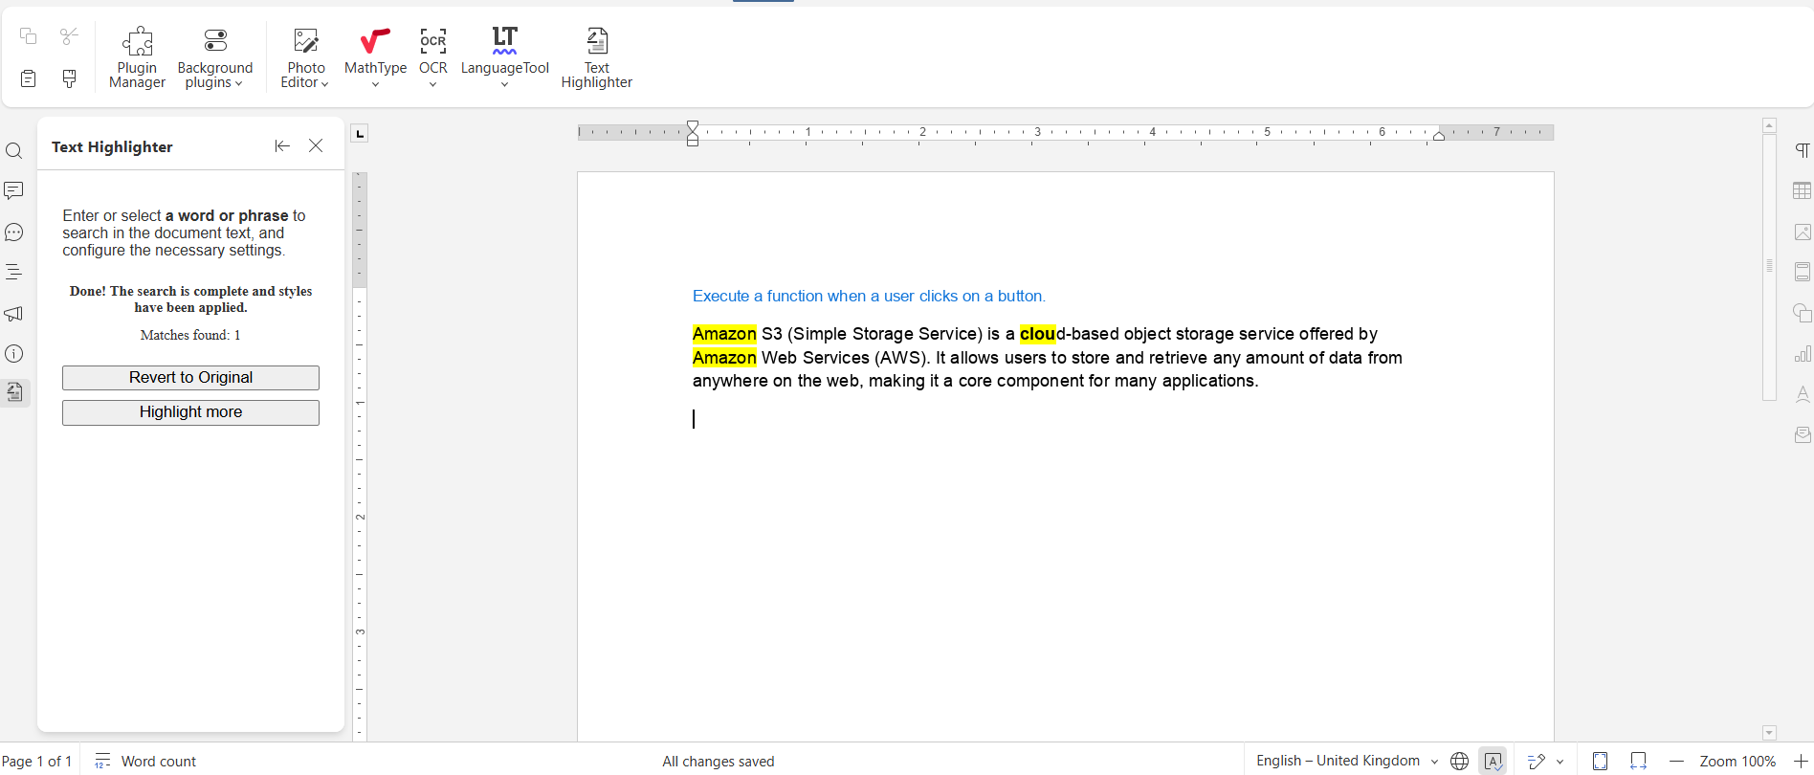Image resolution: width=1814 pixels, height=775 pixels.
Task: Launch the MathType plugin
Action: pos(375,57)
